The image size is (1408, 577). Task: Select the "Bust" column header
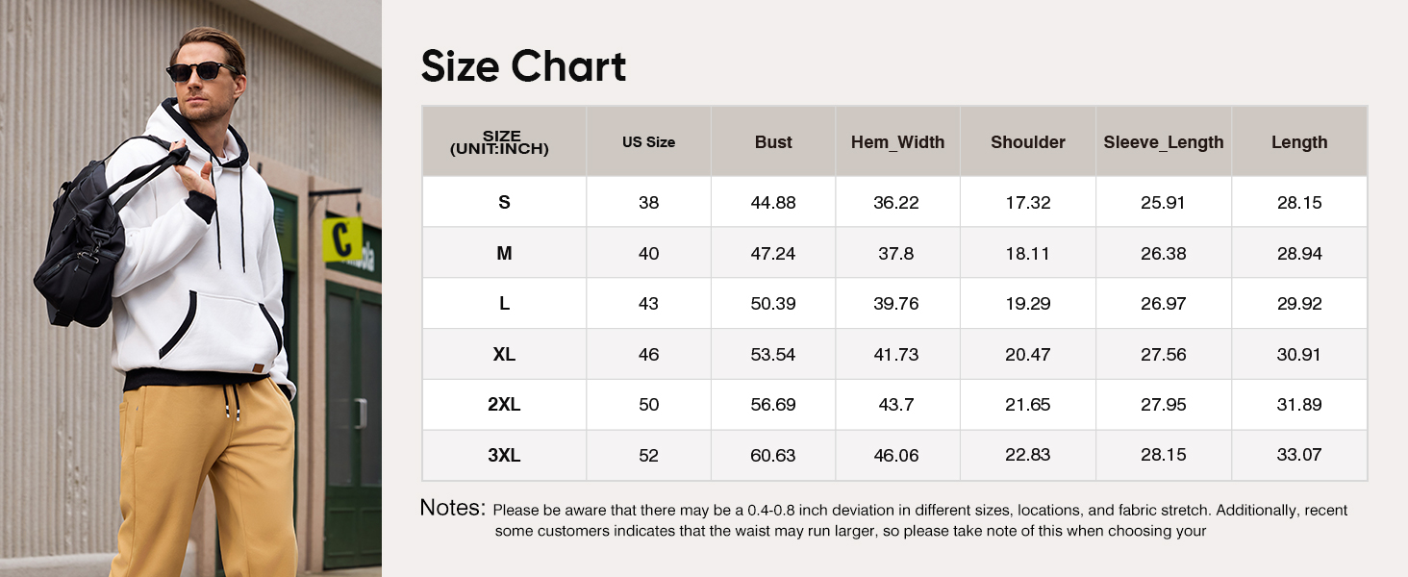[773, 142]
